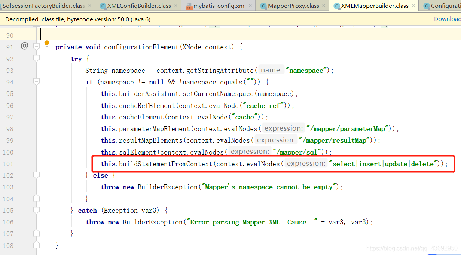Click the 'configurationElement' method name
The height and width of the screenshot is (255, 461).
pos(141,47)
